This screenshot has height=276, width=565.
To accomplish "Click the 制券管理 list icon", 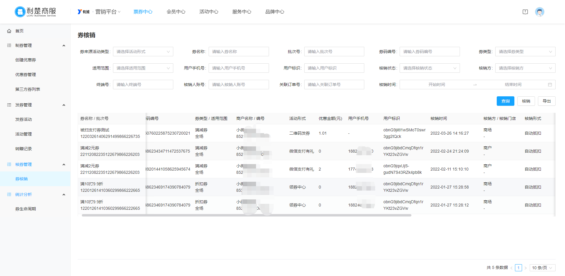I will [9, 45].
